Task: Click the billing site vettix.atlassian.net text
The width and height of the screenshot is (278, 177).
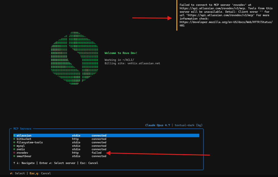Action: (x=132, y=63)
